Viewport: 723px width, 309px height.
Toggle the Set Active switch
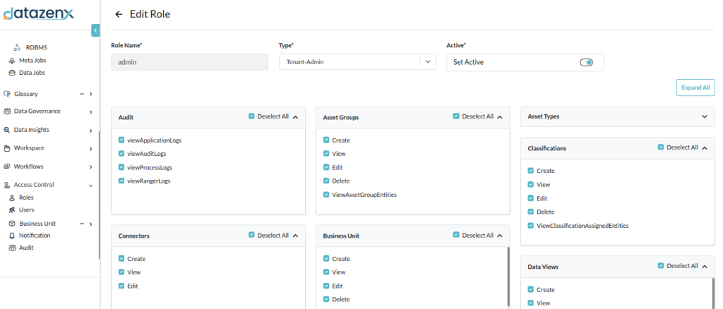coord(586,62)
